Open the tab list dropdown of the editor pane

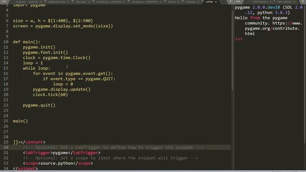(230, 1)
